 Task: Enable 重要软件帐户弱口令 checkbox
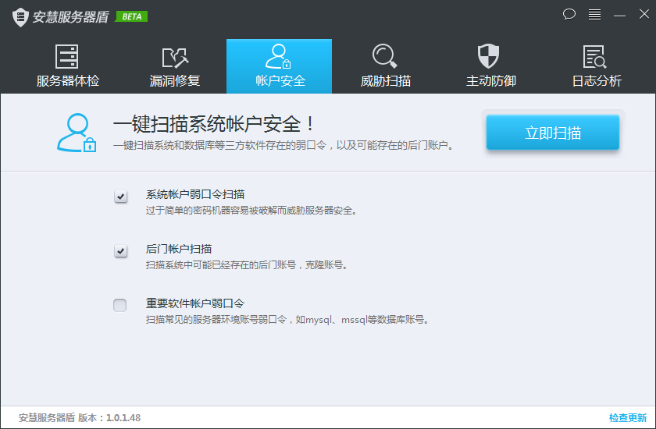[x=120, y=305]
